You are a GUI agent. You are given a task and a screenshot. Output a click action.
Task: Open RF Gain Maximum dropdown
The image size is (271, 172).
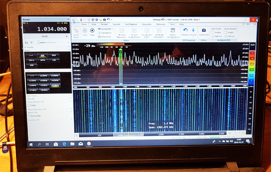122,33
